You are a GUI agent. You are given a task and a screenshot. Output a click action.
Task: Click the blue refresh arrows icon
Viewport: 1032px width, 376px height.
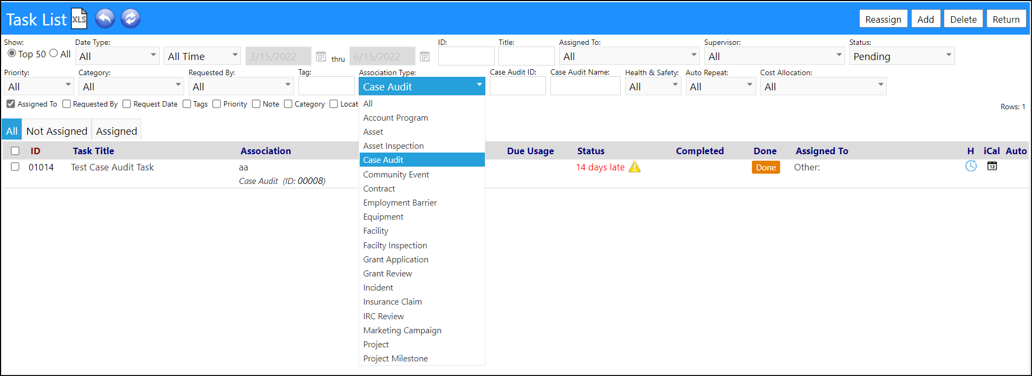click(130, 18)
